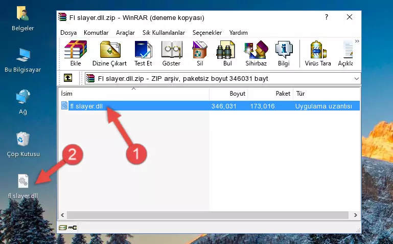
Task: Click the drive icon in status bar
Action: tap(63, 228)
